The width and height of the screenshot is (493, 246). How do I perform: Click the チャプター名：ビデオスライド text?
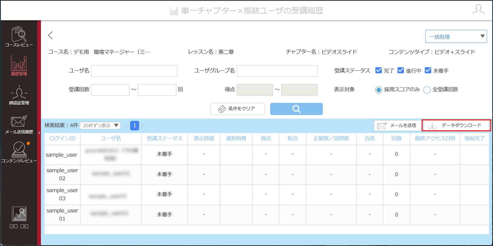(x=321, y=52)
